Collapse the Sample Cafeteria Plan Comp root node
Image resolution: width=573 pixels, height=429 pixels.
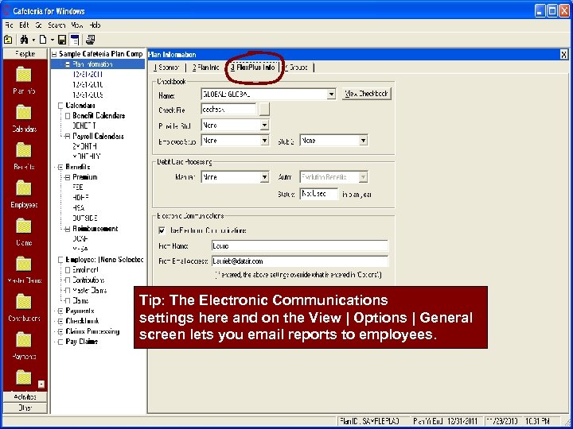coord(54,54)
